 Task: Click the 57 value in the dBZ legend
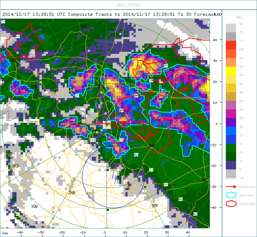pos(241,67)
